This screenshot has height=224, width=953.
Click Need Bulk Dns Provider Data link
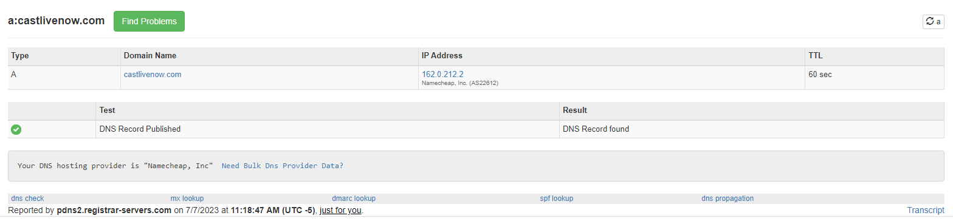tap(283, 165)
